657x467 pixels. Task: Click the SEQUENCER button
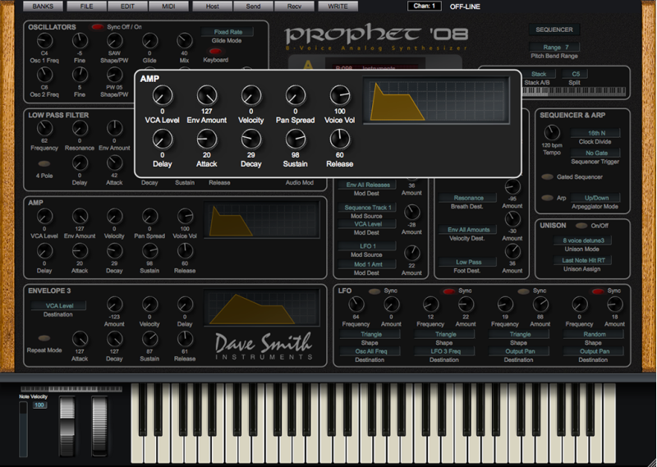click(x=554, y=30)
